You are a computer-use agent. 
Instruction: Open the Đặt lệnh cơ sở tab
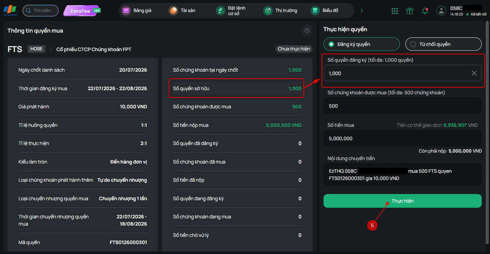coord(231,11)
